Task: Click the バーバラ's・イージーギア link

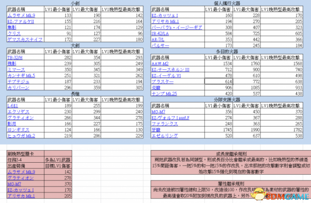Action: [177, 27]
